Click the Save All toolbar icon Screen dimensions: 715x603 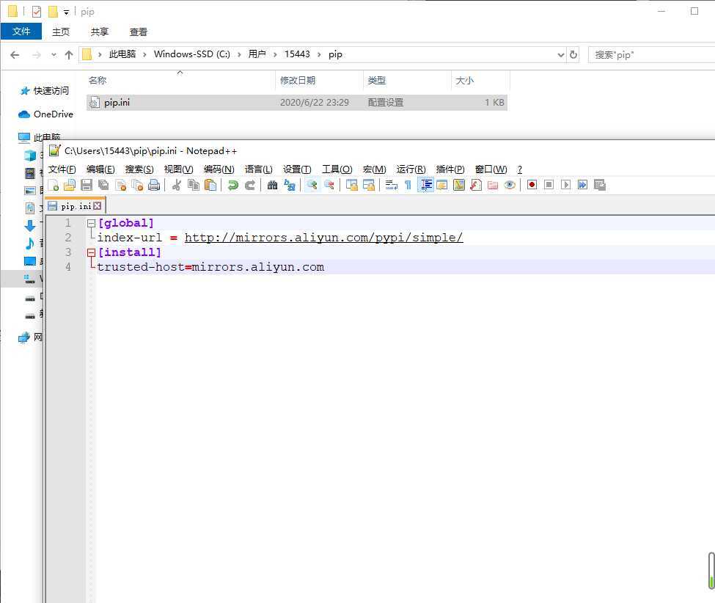[x=103, y=185]
